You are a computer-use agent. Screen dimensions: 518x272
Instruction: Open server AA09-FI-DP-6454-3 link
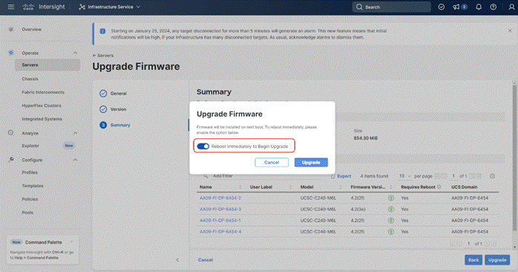[x=220, y=209]
